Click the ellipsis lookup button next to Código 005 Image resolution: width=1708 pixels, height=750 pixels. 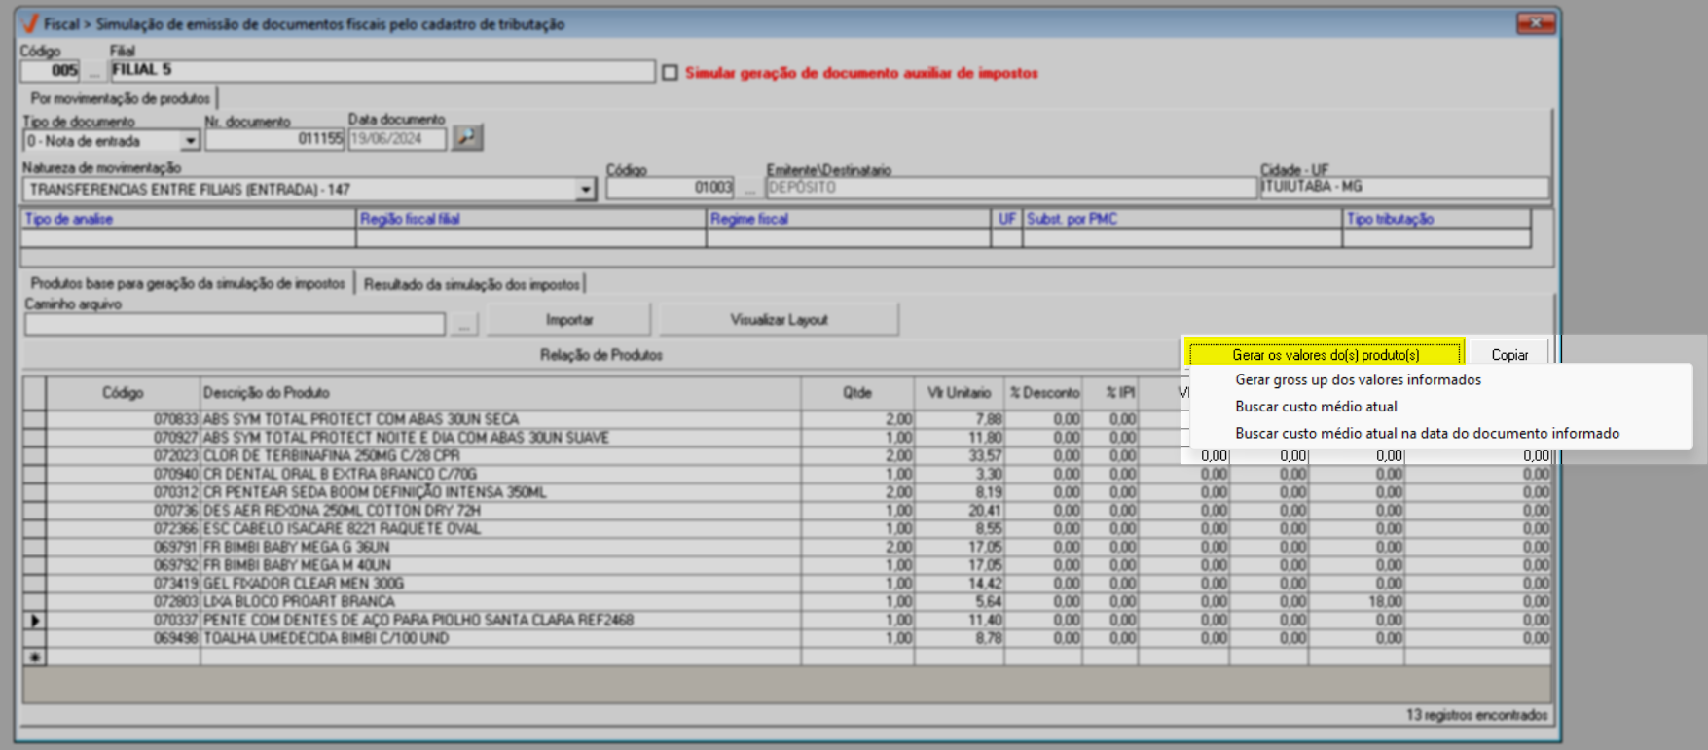(x=93, y=71)
